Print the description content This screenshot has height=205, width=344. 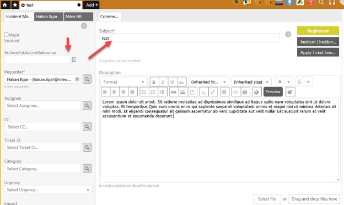click(x=245, y=92)
